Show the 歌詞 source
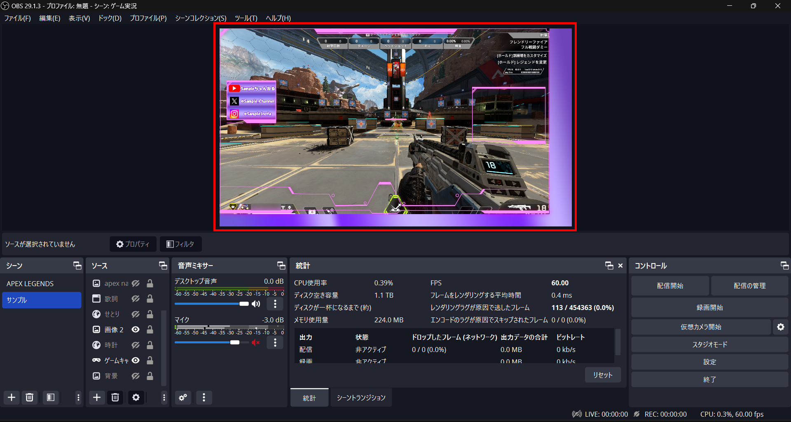The width and height of the screenshot is (791, 422). 136,298
